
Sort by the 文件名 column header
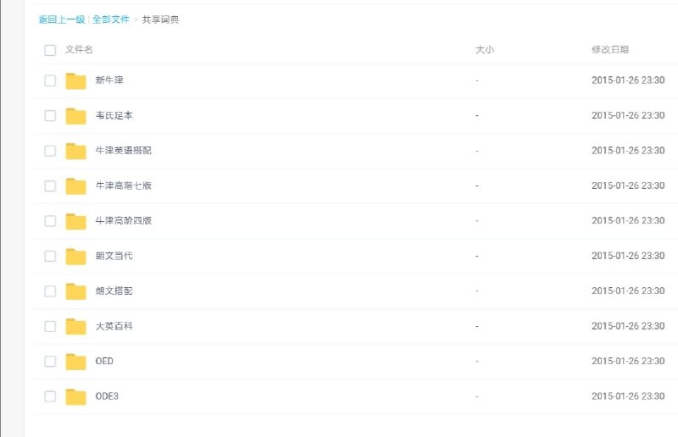tap(79, 50)
